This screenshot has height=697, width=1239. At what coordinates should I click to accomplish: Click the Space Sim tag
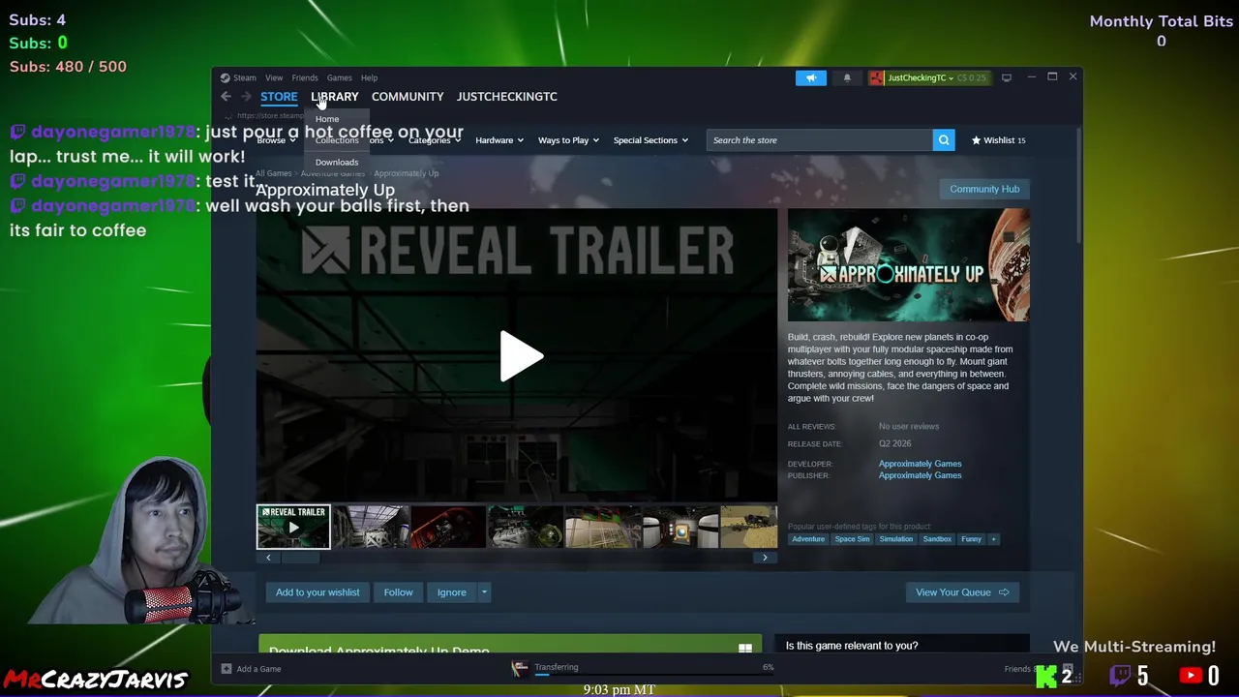pos(852,539)
